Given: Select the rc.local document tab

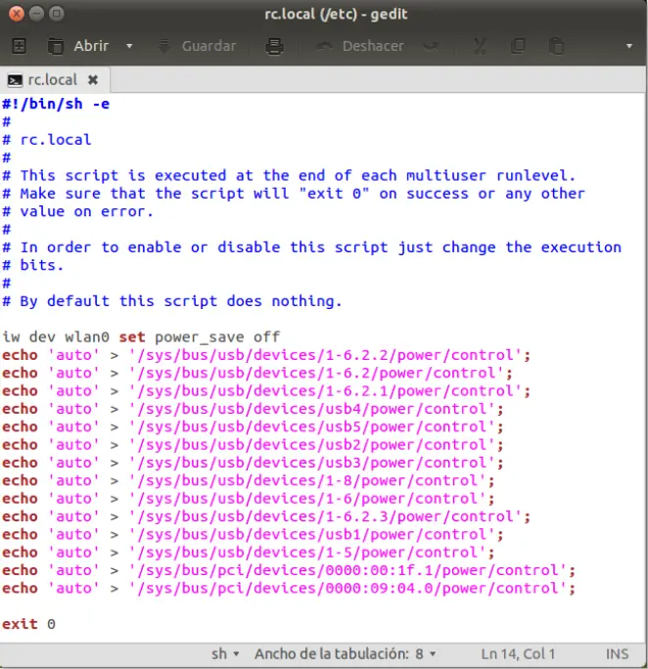Looking at the screenshot, I should (53, 80).
